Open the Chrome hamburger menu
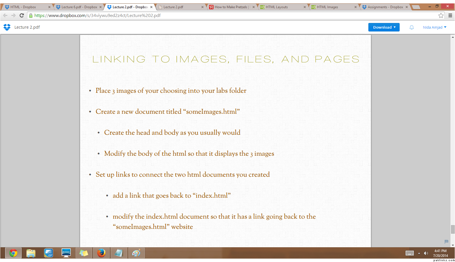The height and width of the screenshot is (262, 455). click(450, 16)
